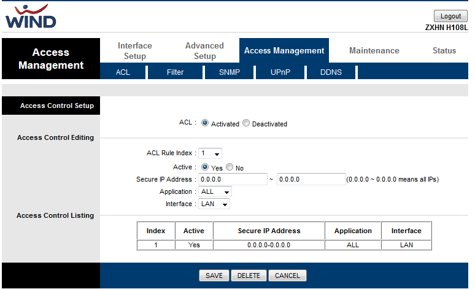Click the ZXHN H108L model text
Image resolution: width=475 pixels, height=289 pixels.
(x=446, y=28)
